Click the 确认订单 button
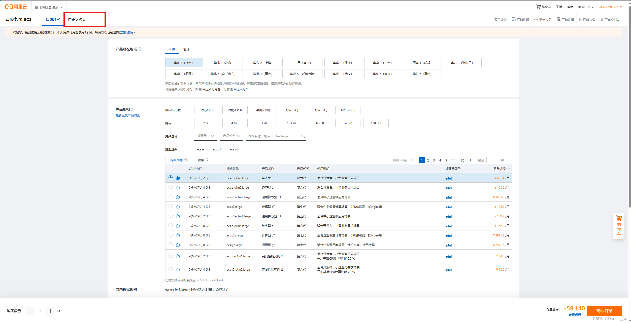This screenshot has width=631, height=323. pos(604,311)
